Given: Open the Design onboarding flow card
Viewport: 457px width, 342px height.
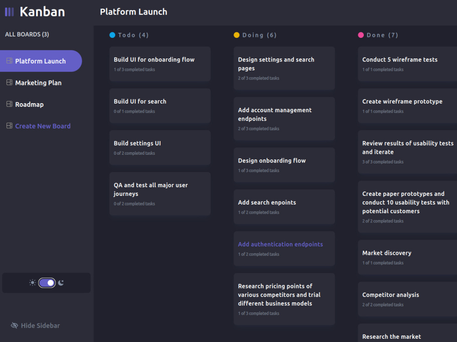Looking at the screenshot, I should coord(284,165).
